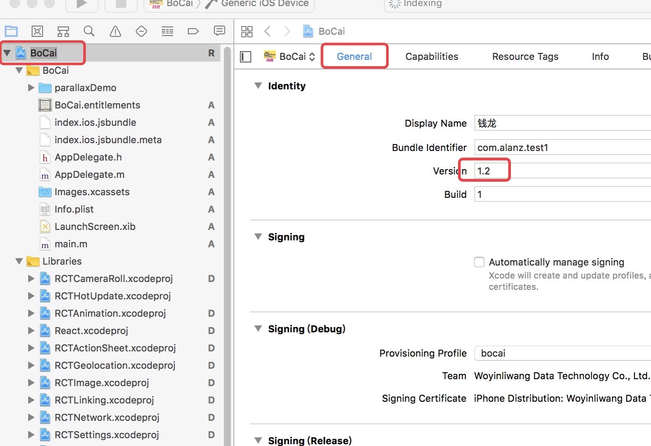Collapse the Libraries group
This screenshot has width=651, height=446.
(x=19, y=261)
